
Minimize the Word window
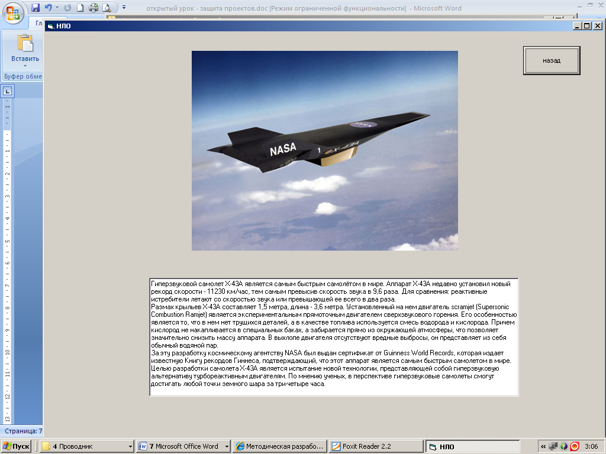579,6
